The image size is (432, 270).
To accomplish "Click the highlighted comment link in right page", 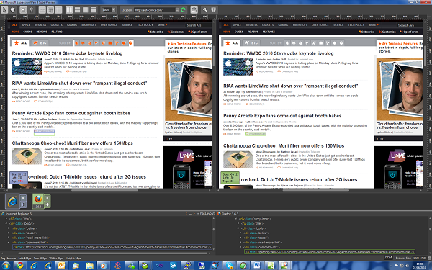I will pos(256,134).
